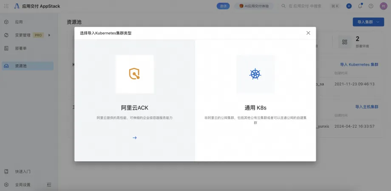The image size is (391, 191).
Task: Click the PRO badge beside 变更管理
Action: [x=38, y=35]
